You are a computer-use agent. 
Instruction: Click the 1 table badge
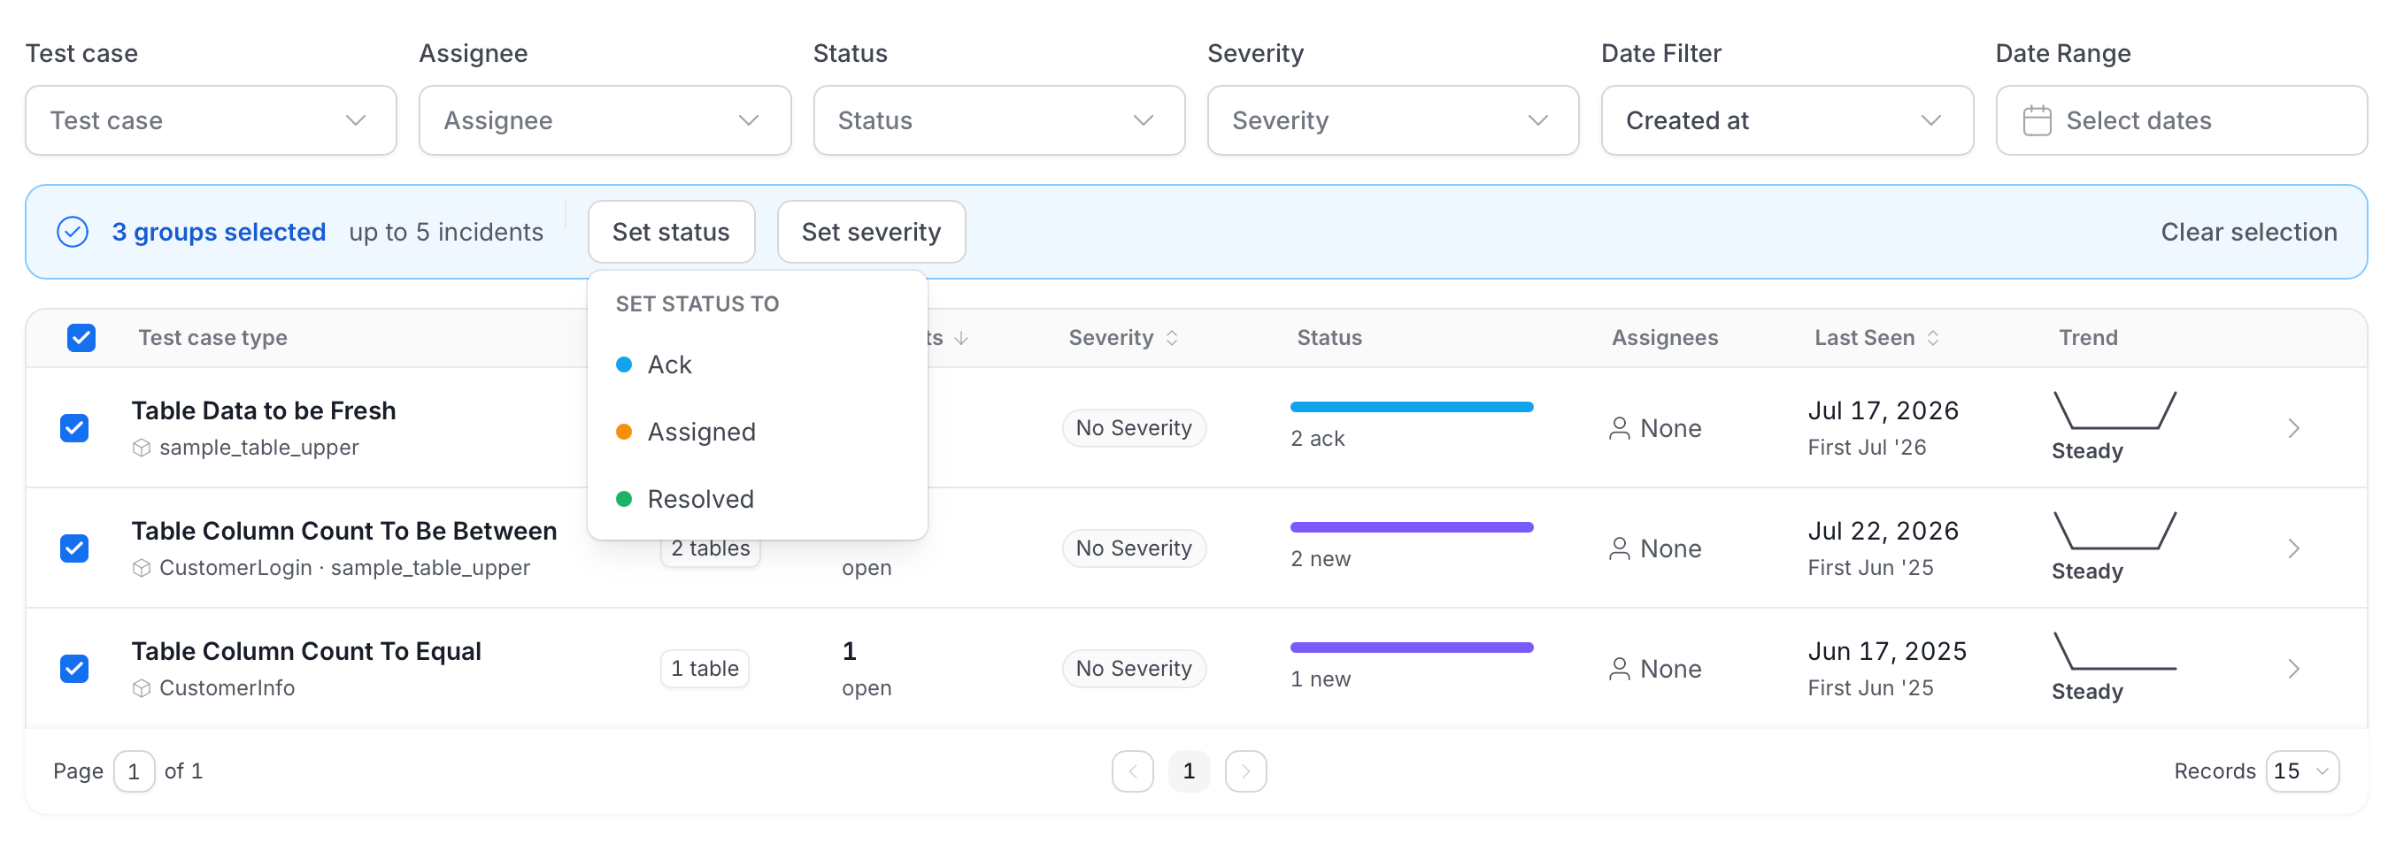(705, 670)
